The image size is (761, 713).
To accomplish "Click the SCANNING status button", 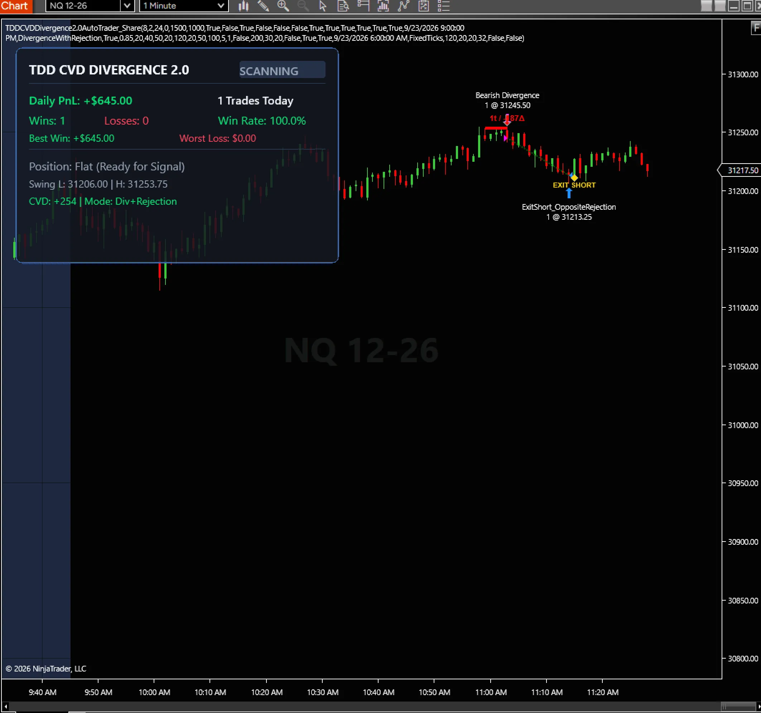I will tap(282, 69).
